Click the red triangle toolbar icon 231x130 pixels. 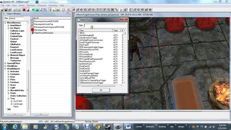tap(28, 10)
